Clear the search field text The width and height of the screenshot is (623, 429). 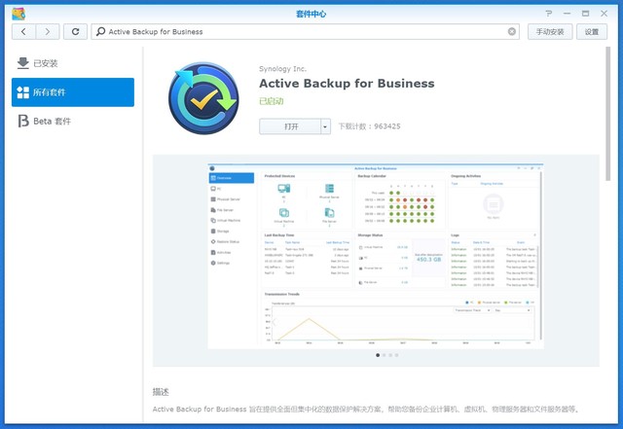(x=512, y=31)
